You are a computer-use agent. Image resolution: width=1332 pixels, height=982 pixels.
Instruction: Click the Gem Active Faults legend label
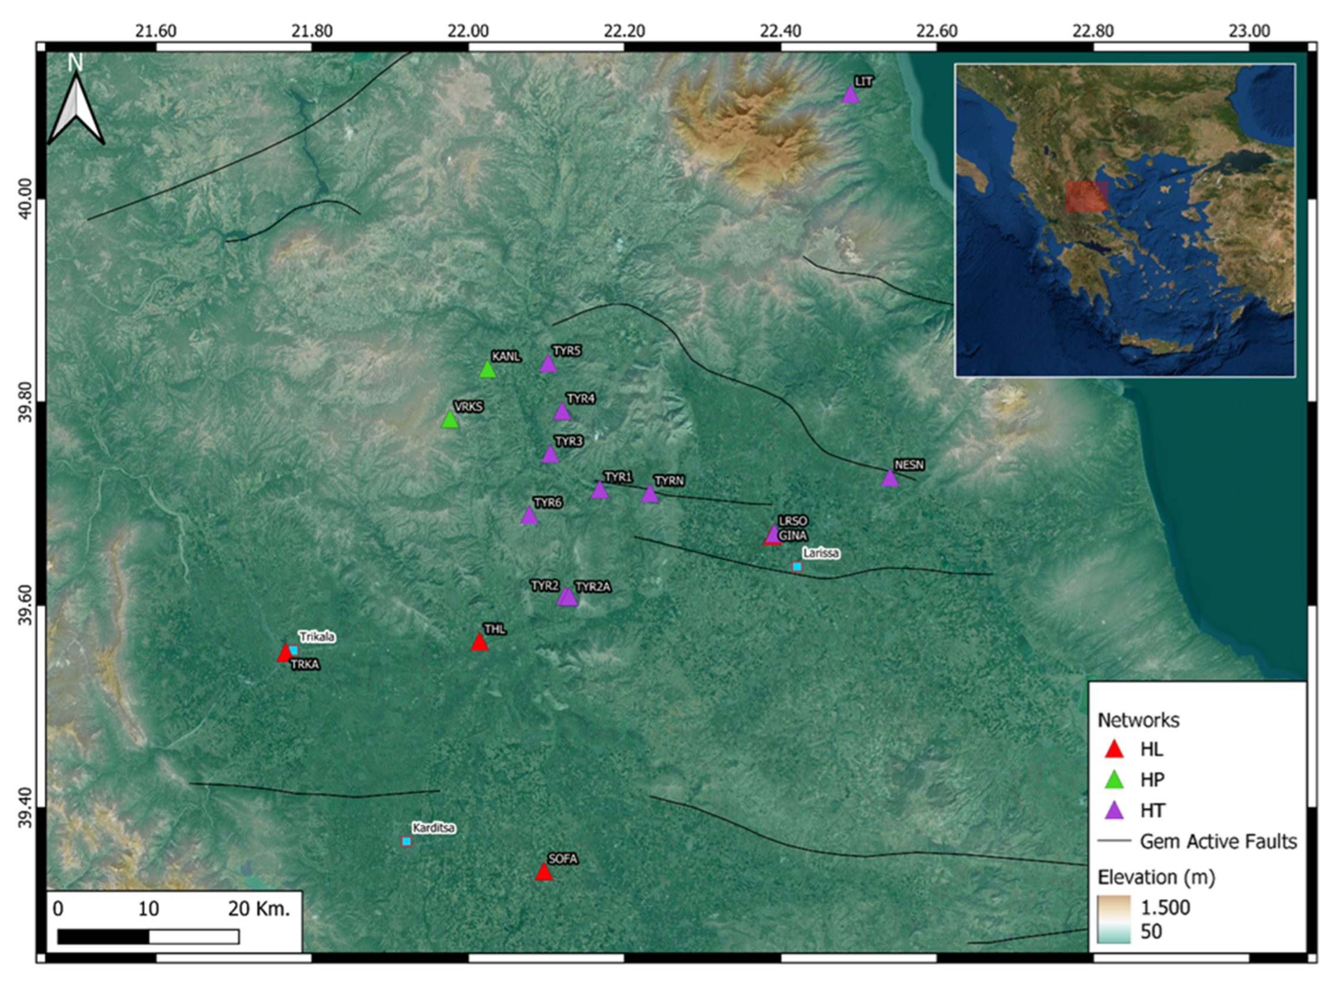click(1218, 841)
